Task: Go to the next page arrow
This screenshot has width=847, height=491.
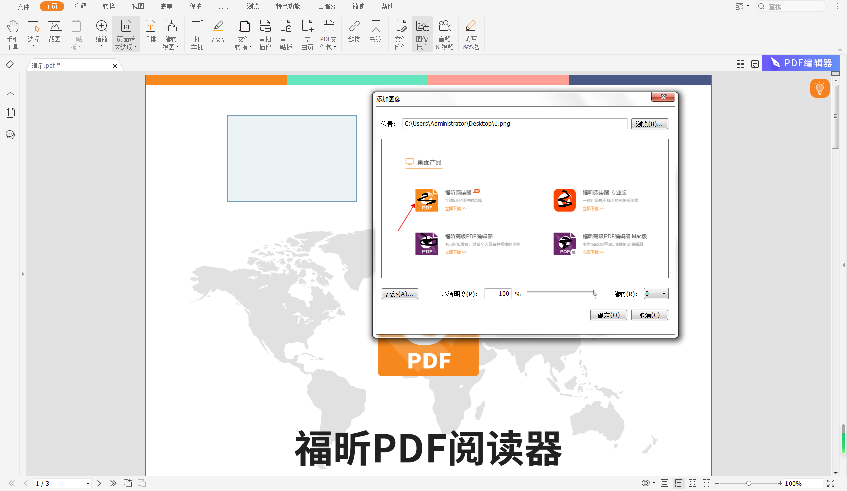Action: tap(99, 483)
